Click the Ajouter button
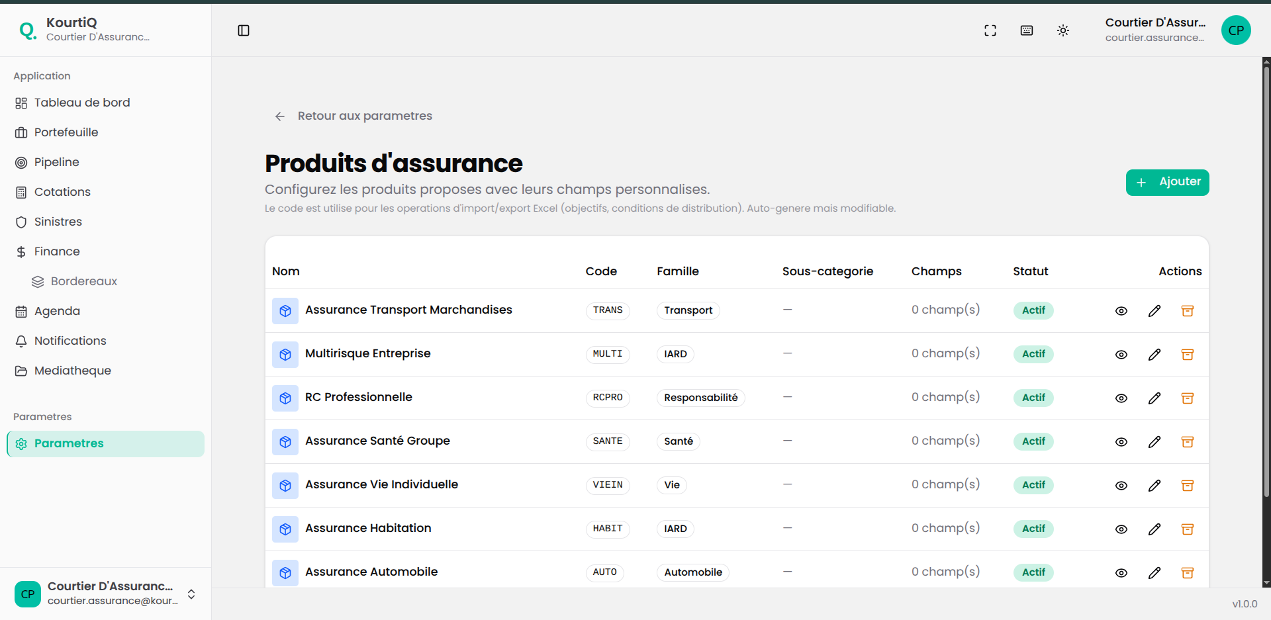Viewport: 1271px width, 620px height. click(1167, 182)
